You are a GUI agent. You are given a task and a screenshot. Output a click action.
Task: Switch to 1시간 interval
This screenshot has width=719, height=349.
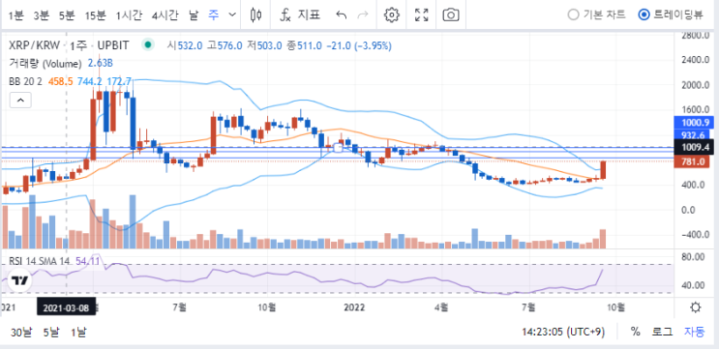point(130,15)
